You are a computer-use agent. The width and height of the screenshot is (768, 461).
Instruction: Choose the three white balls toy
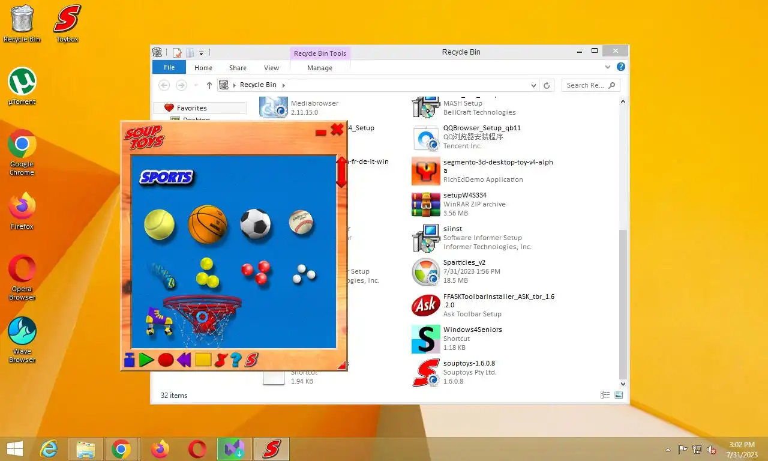click(x=304, y=275)
